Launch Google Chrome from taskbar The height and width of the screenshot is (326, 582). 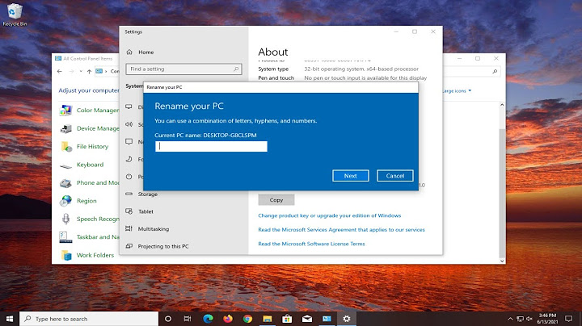pos(247,319)
